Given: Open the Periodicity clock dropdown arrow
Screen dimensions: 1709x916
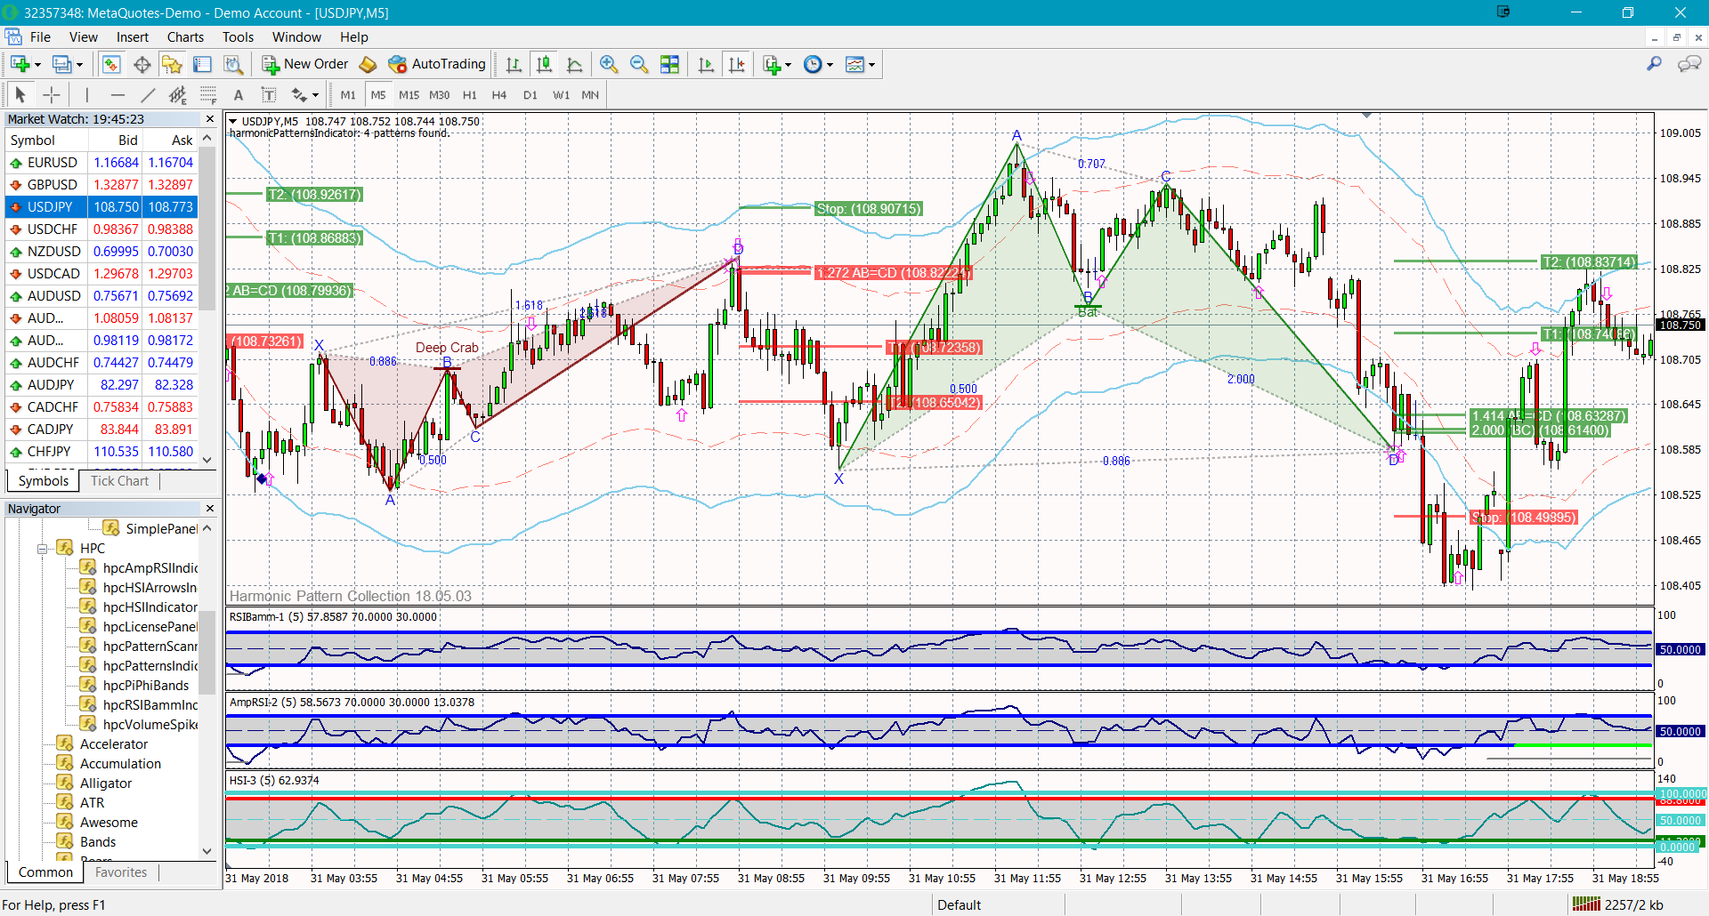Looking at the screenshot, I should 830,65.
